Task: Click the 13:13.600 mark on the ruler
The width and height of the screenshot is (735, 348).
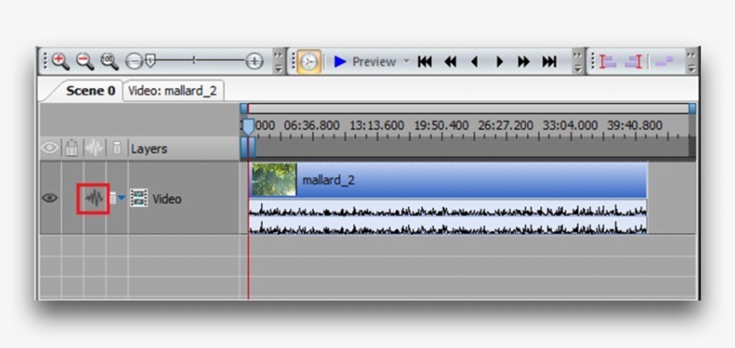Action: pyautogui.click(x=376, y=126)
